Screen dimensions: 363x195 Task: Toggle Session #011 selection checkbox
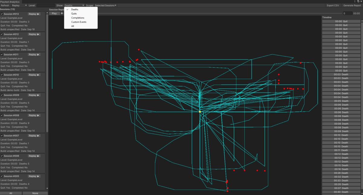coord(2,54)
